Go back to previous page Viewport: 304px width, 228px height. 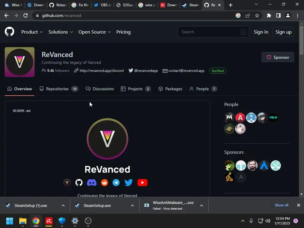pos(7,15)
